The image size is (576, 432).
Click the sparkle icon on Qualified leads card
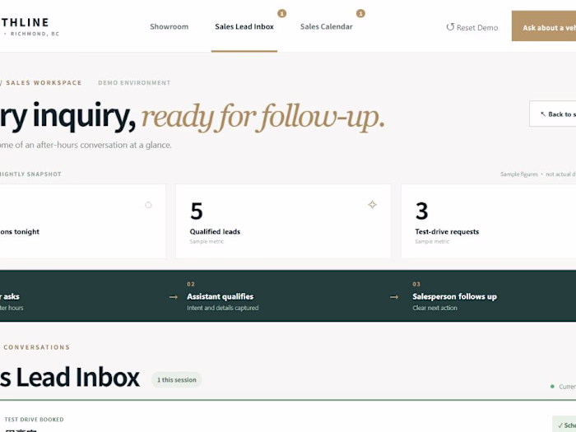coord(372,205)
